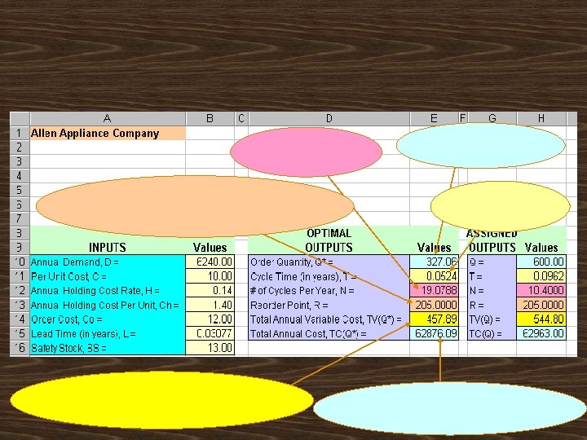Screen dimensions: 587x440
Task: Click 'Values' header in column H
Action: (x=541, y=248)
